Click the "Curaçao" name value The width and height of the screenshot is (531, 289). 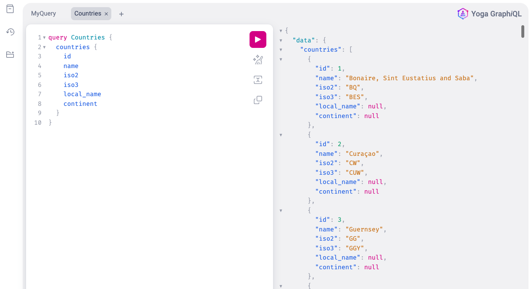pos(364,154)
